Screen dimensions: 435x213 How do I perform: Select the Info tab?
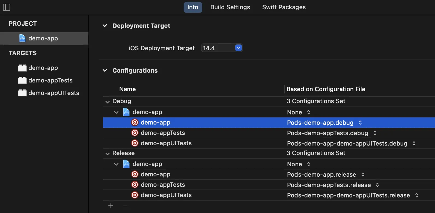point(193,7)
